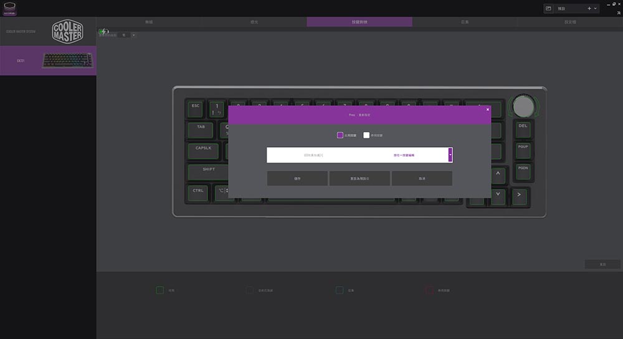The width and height of the screenshot is (623, 339).
Task: Close the key reassignment dialog with X
Action: tap(488, 110)
